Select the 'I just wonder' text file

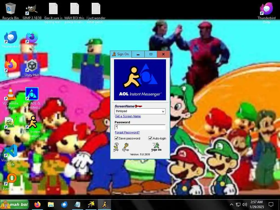click(96, 13)
